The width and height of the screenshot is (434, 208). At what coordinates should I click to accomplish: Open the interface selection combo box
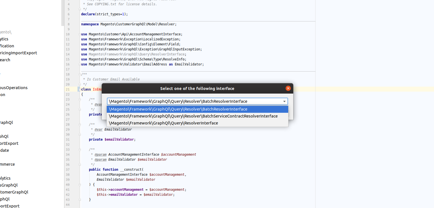click(x=197, y=101)
